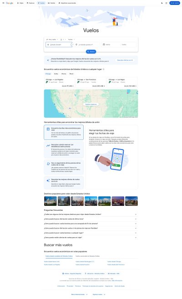Click the Iniciar sesión button
This screenshot has height=299, width=182.
(x=175, y=3)
